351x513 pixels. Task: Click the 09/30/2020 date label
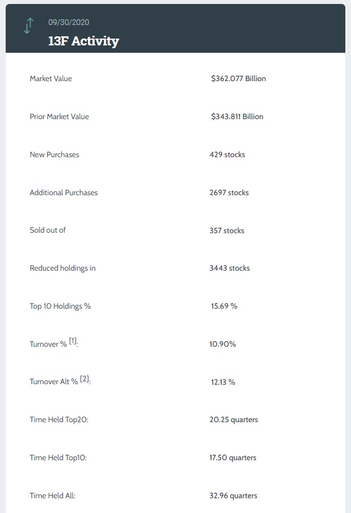(x=69, y=22)
